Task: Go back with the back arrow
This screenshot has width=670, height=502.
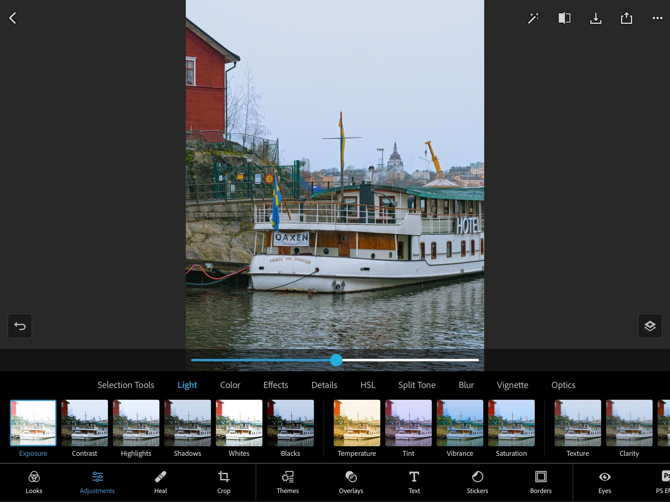Action: point(13,18)
